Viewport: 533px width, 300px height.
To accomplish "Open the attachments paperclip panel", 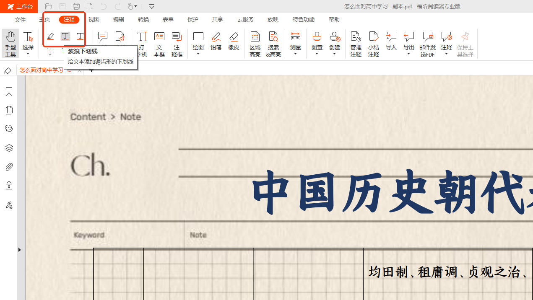I will [x=9, y=167].
